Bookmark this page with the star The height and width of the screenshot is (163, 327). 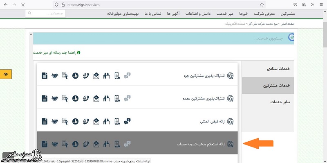click(262, 5)
